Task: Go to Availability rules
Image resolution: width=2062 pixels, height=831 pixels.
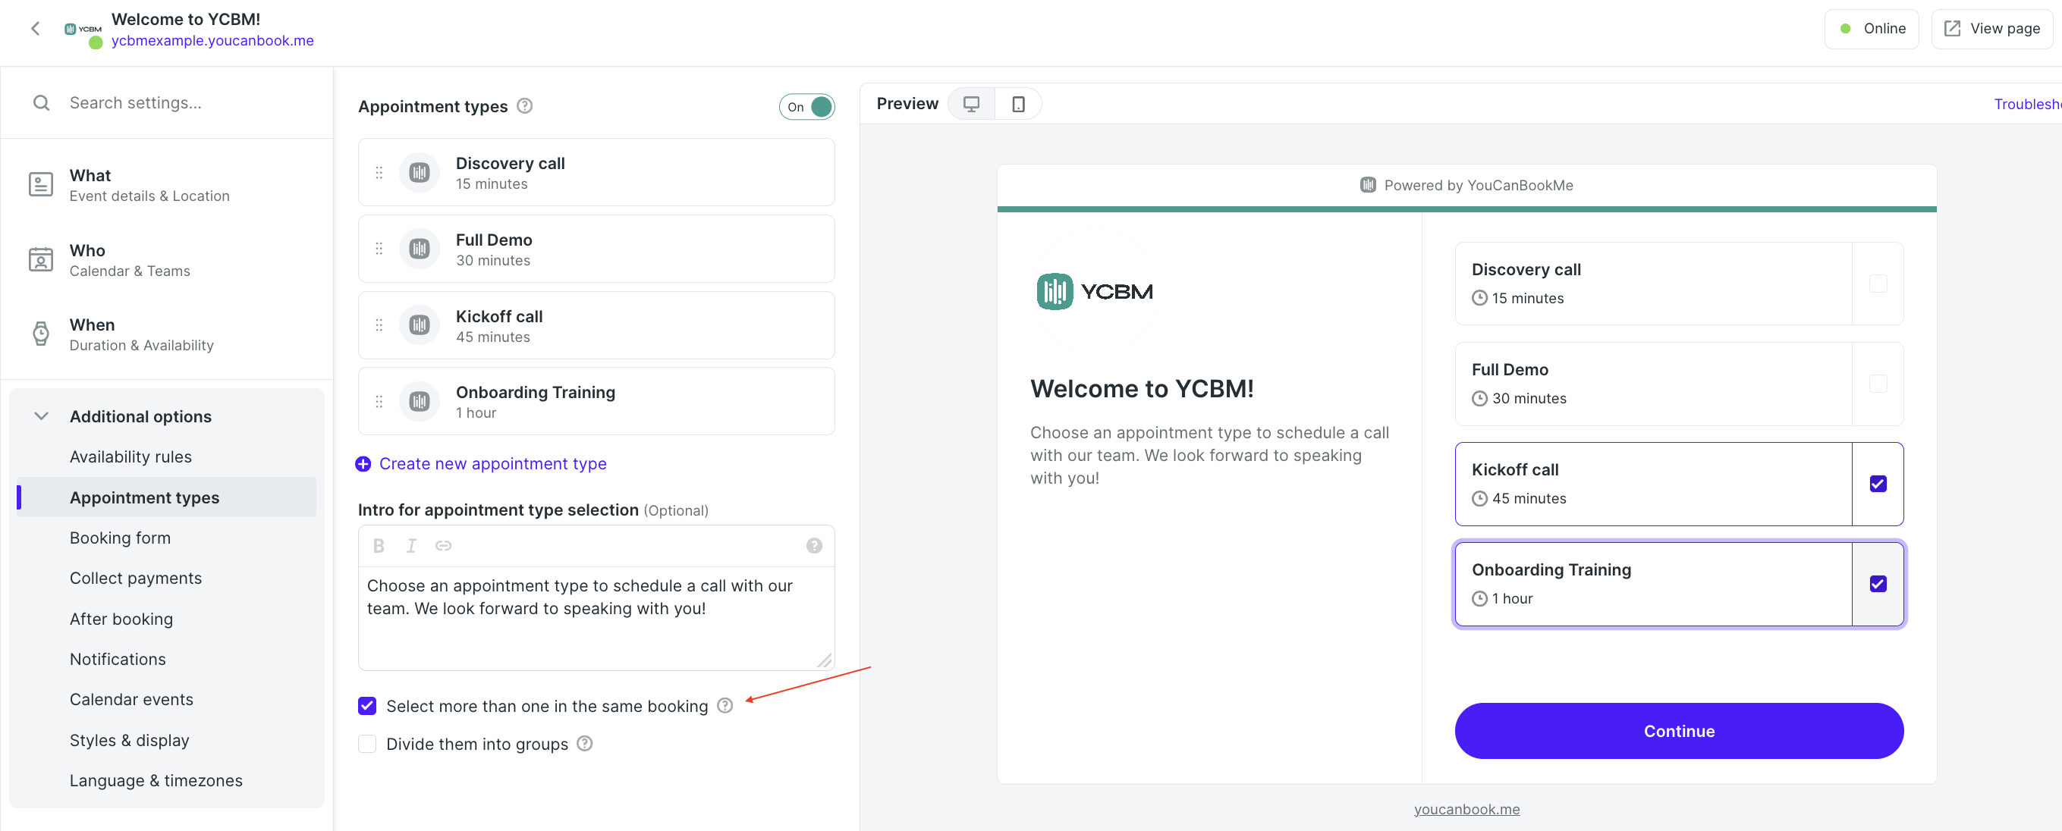Action: click(130, 457)
